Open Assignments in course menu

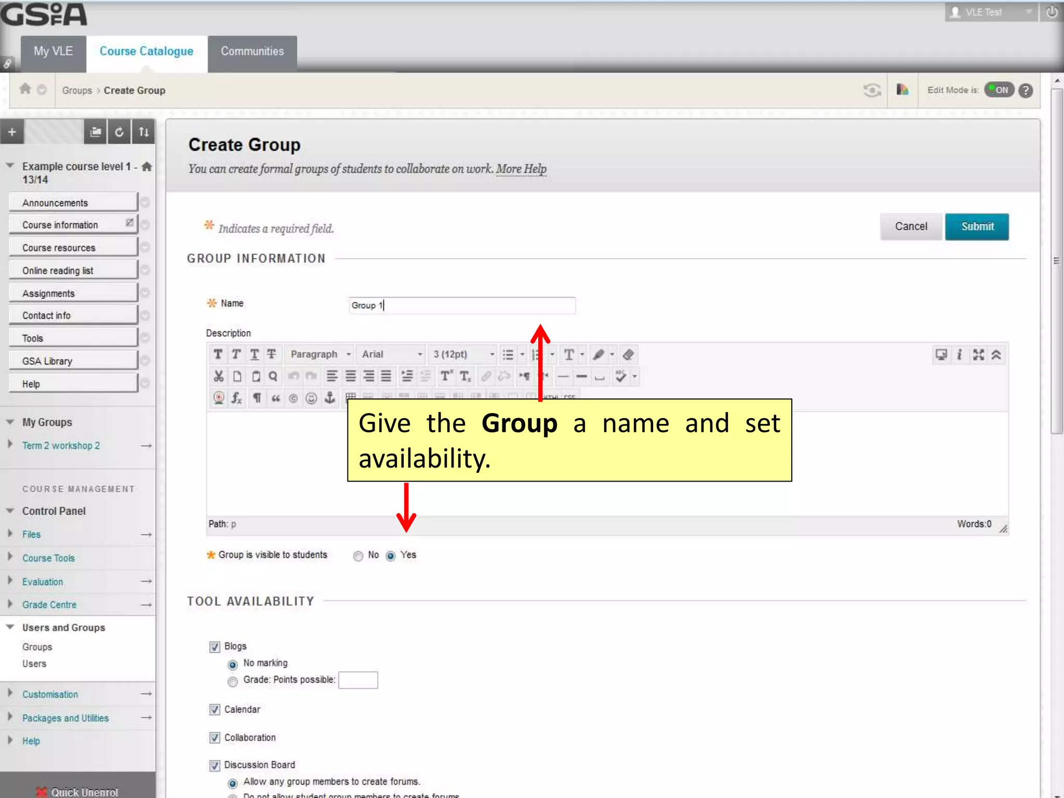(73, 293)
